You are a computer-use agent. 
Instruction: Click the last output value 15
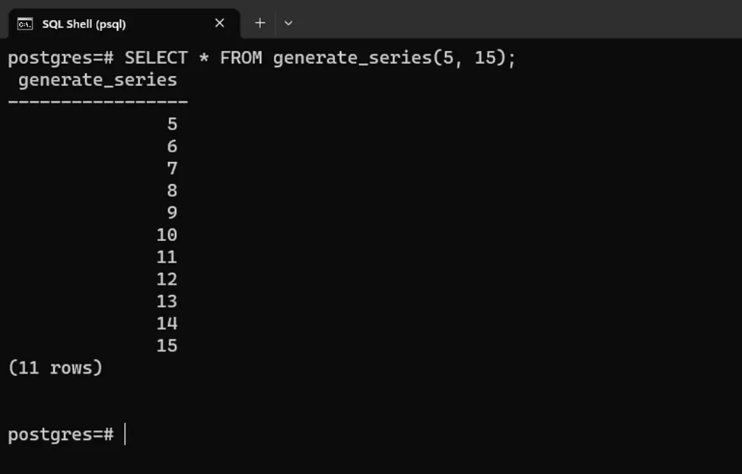pyautogui.click(x=167, y=345)
